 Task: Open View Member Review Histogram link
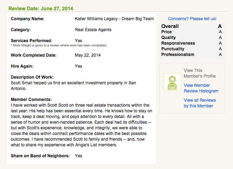tap(201, 88)
